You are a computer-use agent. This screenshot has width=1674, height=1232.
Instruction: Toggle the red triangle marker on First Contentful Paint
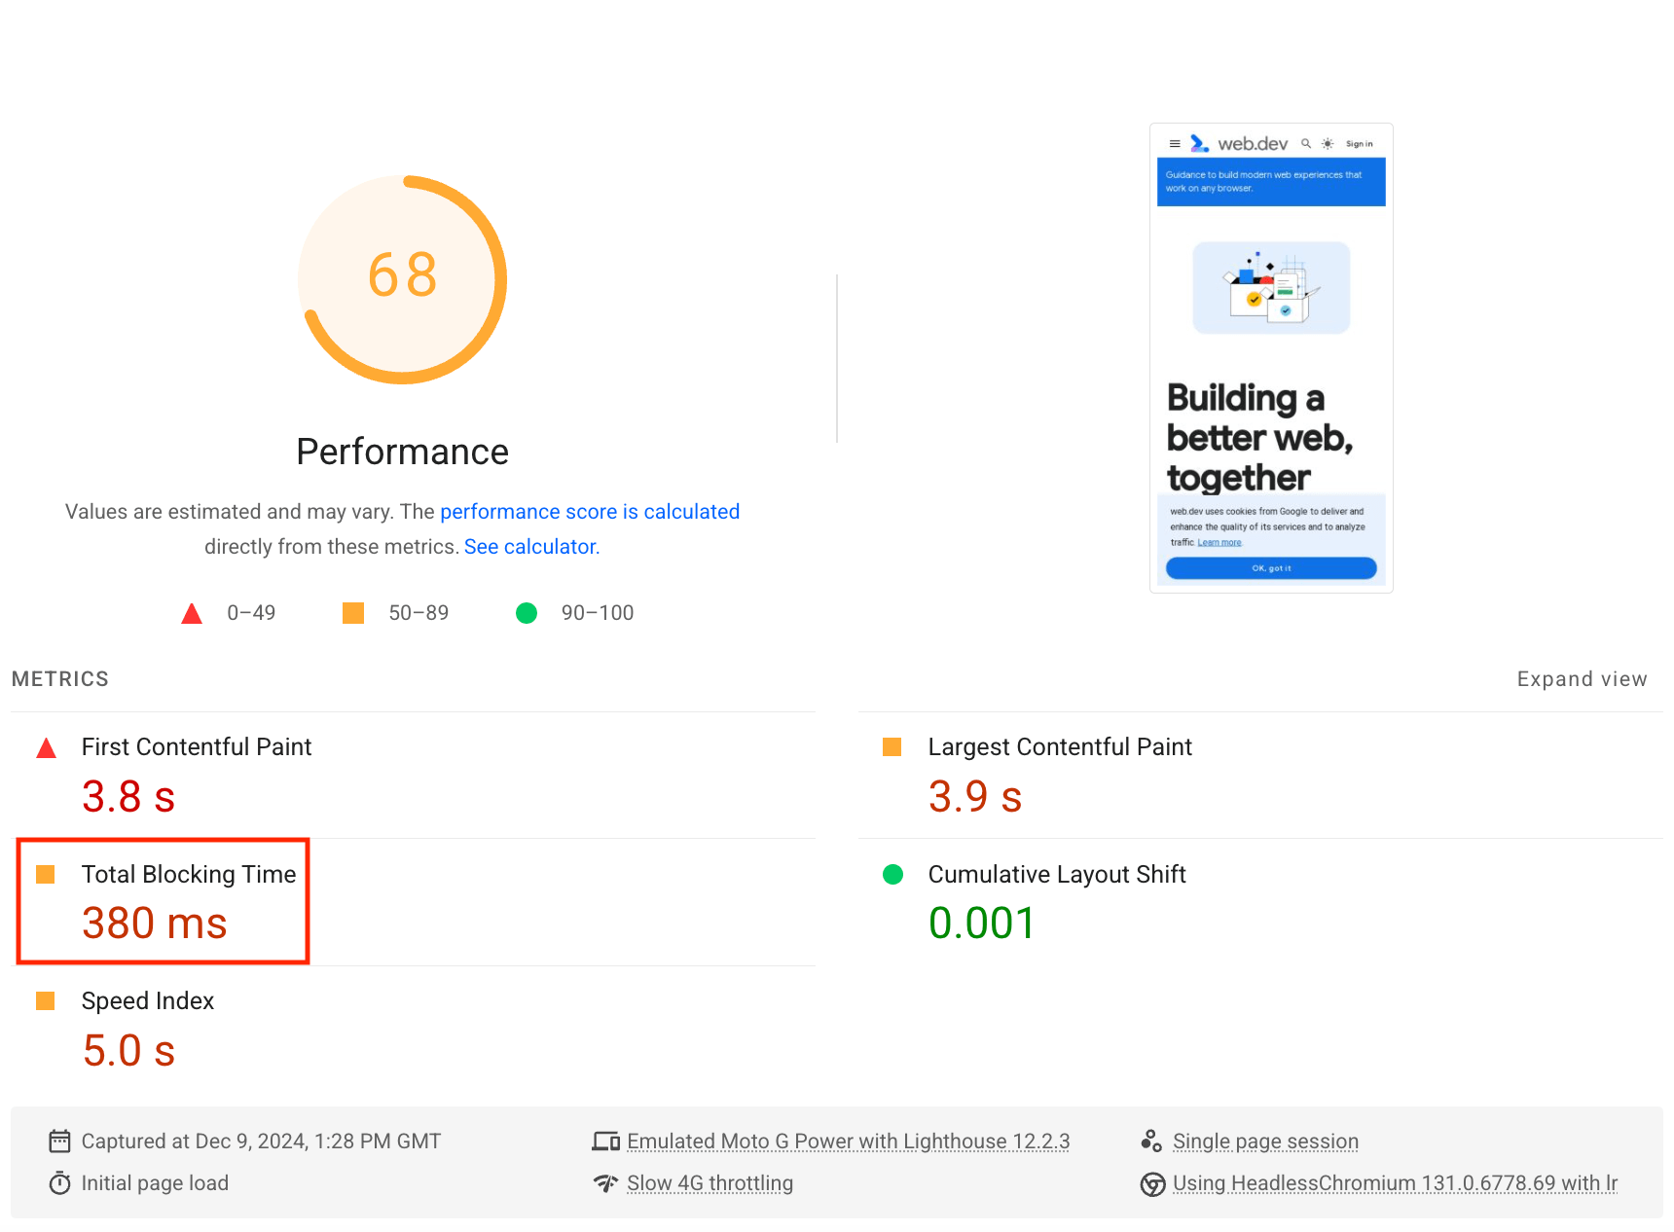tap(45, 747)
